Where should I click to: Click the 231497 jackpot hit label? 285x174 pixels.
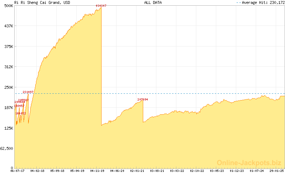[x=28, y=92]
